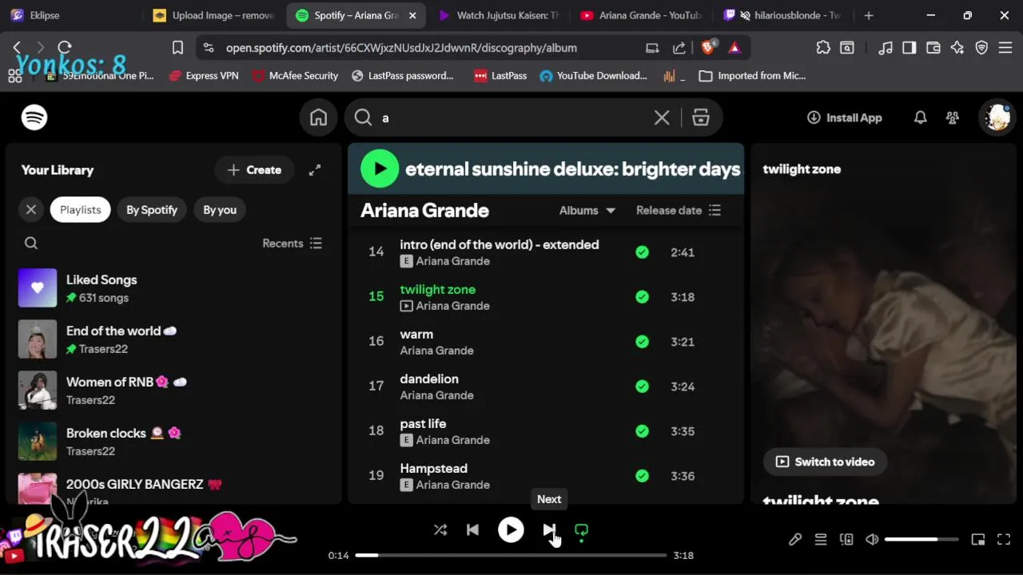Switch to hilariousblonde Twitch tab
This screenshot has width=1023, height=575.
[784, 15]
